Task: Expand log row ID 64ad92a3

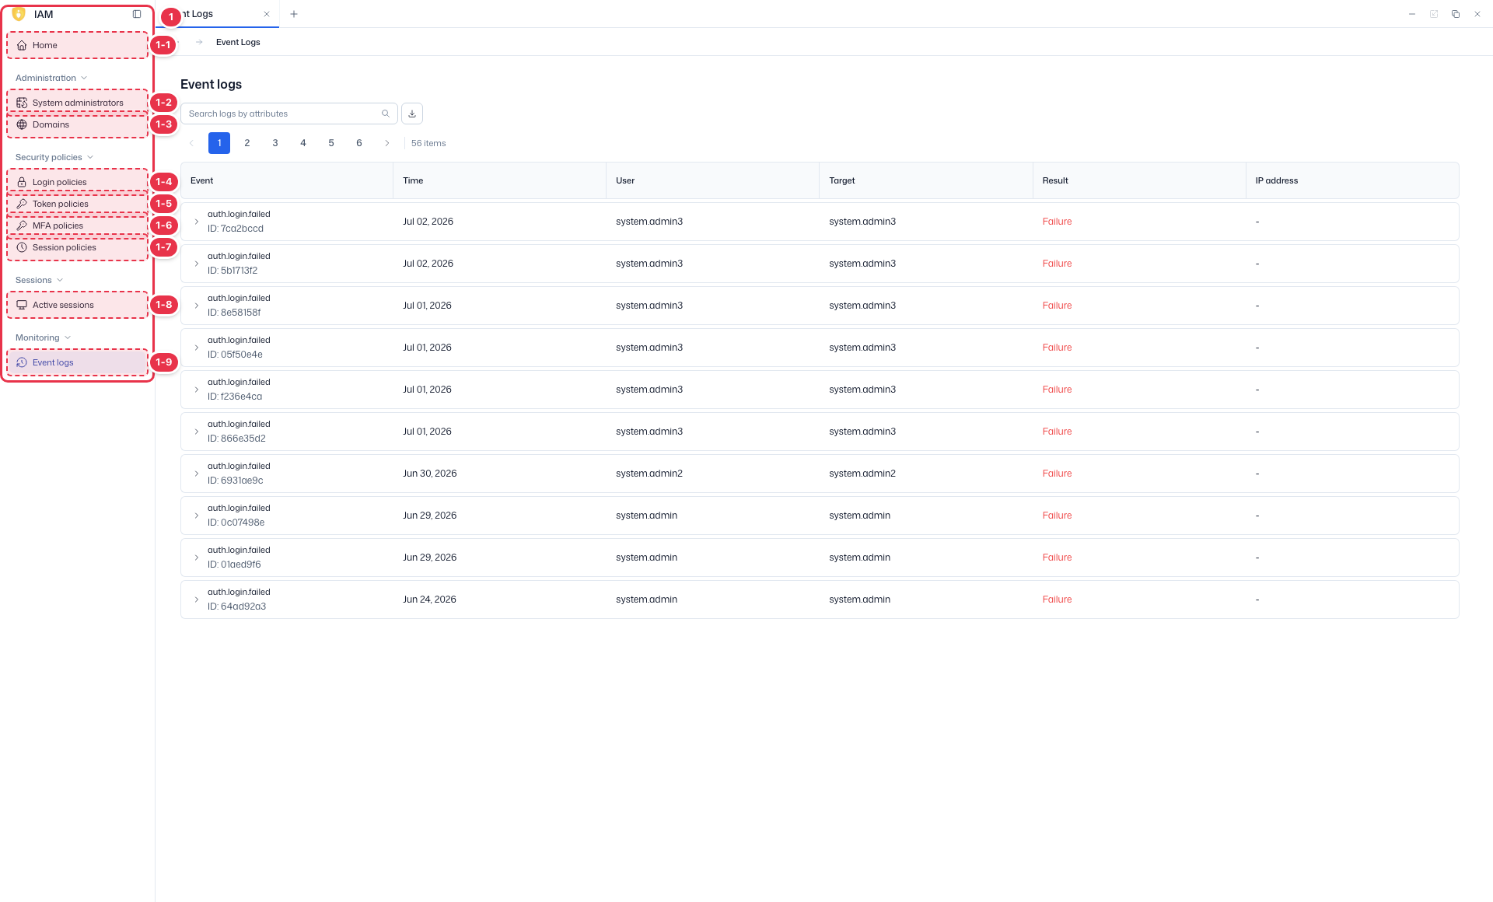Action: (x=197, y=600)
